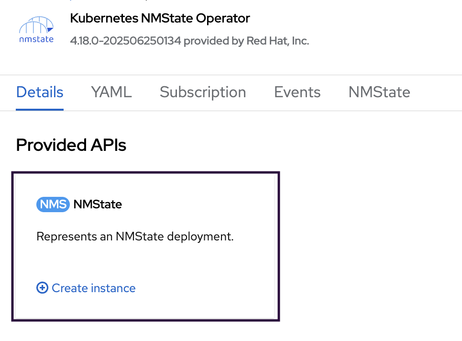Click the plus circle icon beside Create instance
Viewport: 462px width, 341px height.
coord(43,288)
